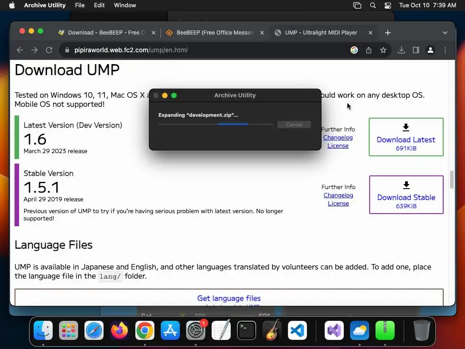Open Visual Studio Code from the Dock

click(297, 330)
